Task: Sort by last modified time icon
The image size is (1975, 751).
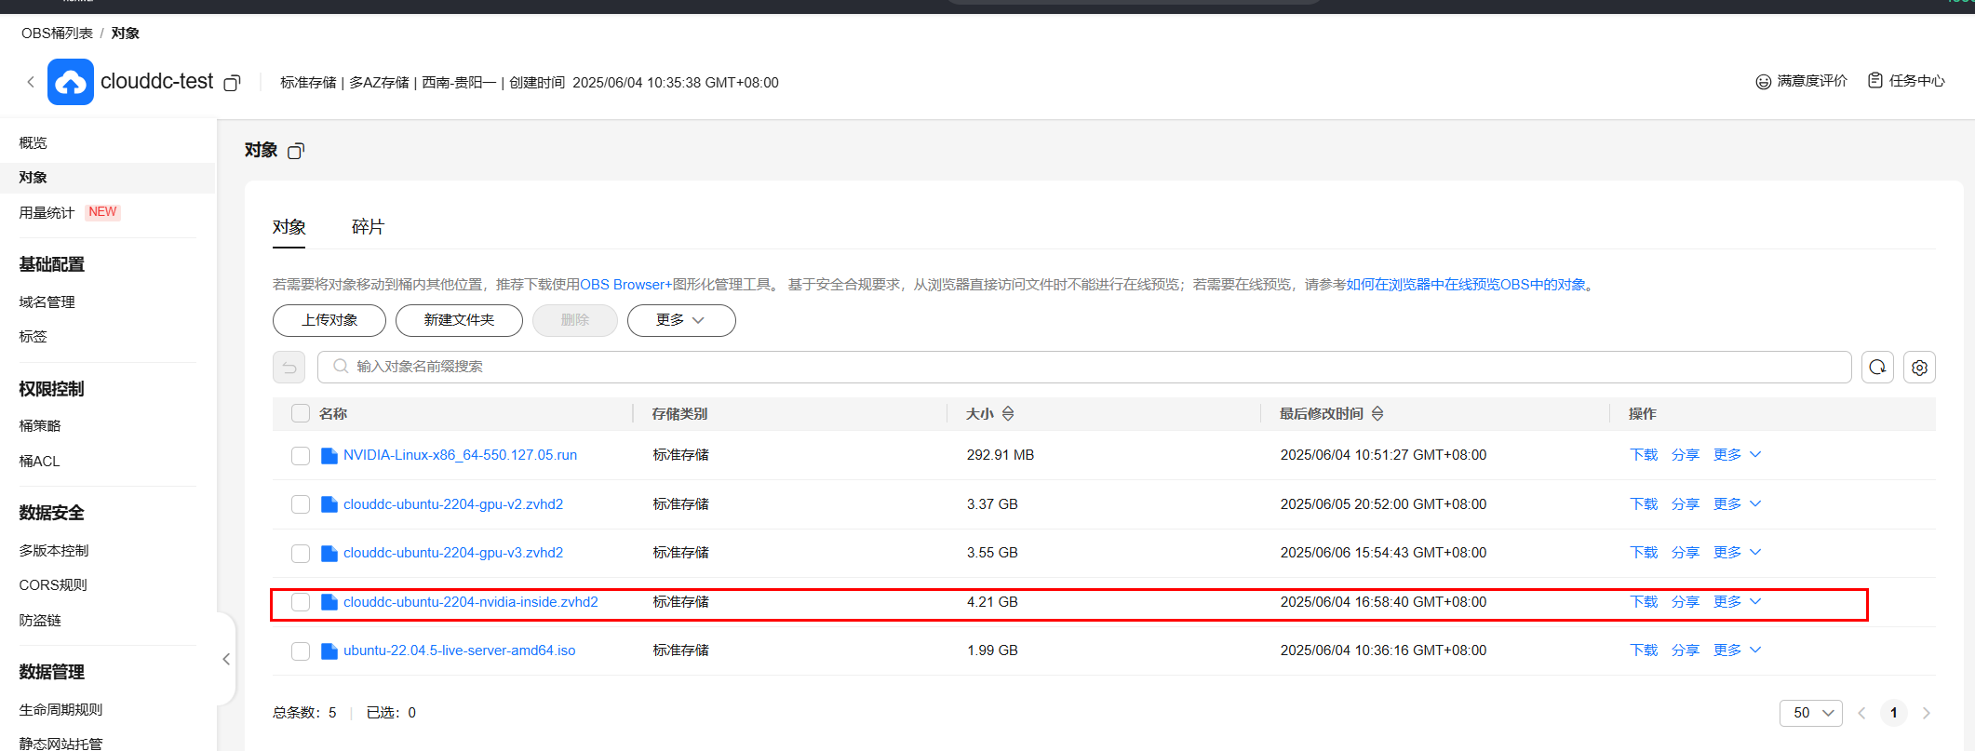Action: (1377, 413)
